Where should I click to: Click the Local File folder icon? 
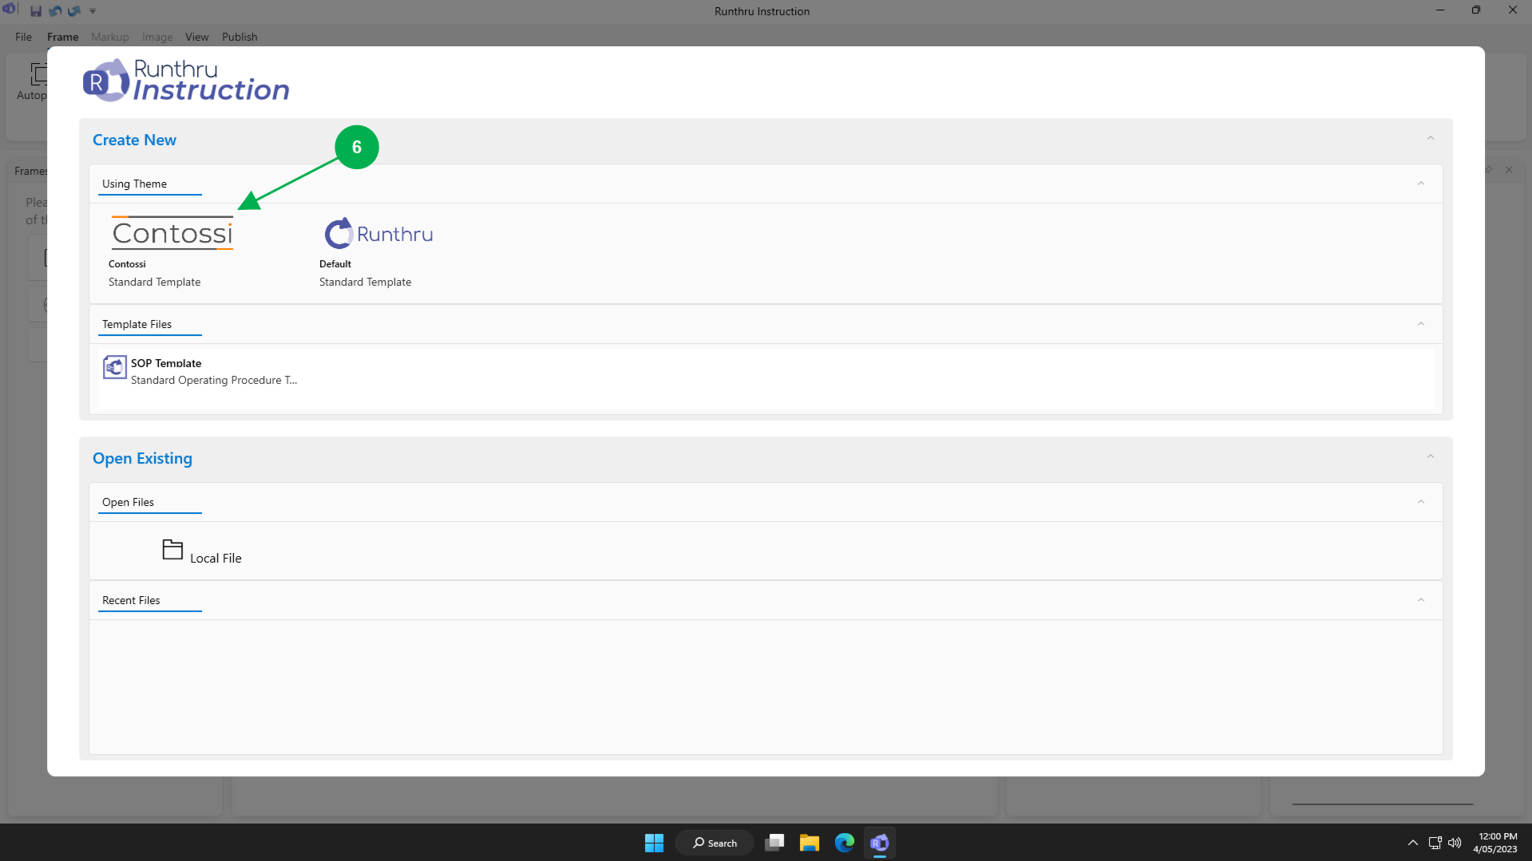coord(172,549)
